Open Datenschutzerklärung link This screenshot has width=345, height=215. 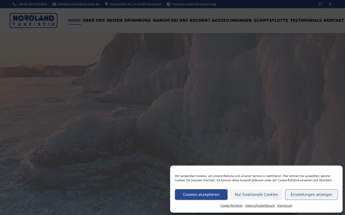click(x=260, y=206)
